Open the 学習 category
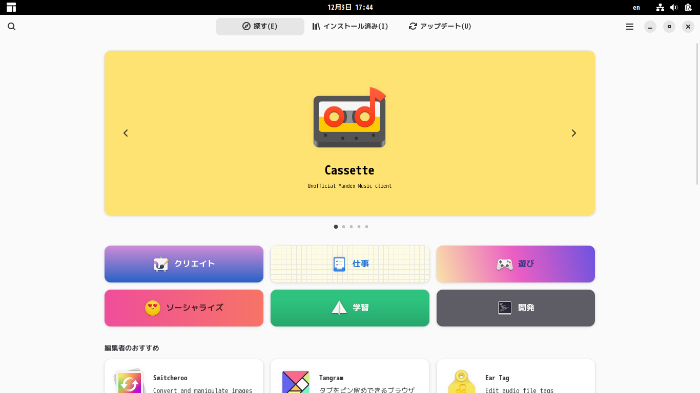 [350, 308]
